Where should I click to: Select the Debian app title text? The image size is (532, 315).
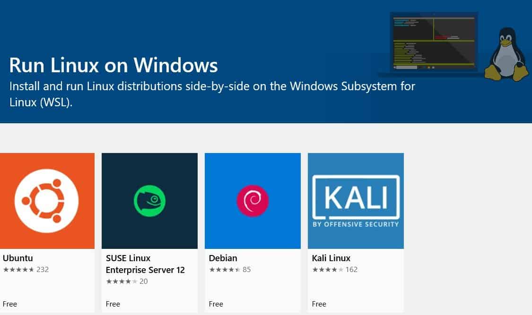(x=223, y=258)
